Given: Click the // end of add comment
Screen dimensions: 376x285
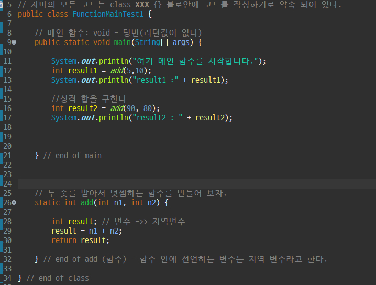Looking at the screenshot, I should pos(185,259).
